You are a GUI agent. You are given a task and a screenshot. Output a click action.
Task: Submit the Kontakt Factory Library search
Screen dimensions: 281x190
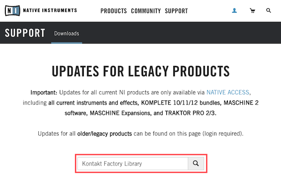[x=196, y=163]
